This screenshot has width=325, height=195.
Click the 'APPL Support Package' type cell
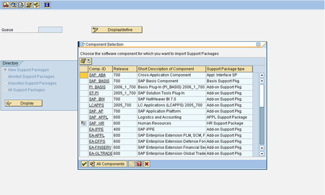coord(229,117)
